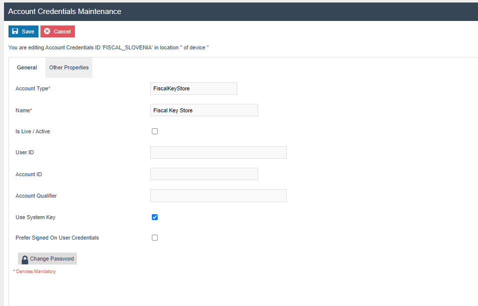This screenshot has width=478, height=306.
Task: Select the General tab
Action: pos(27,67)
